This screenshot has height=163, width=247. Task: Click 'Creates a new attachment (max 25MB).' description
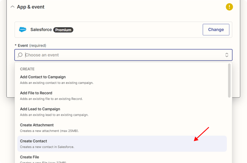click(x=49, y=131)
